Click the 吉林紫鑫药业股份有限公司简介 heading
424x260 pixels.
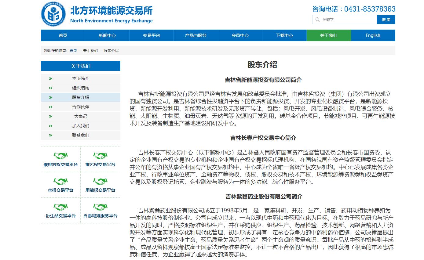click(x=264, y=197)
